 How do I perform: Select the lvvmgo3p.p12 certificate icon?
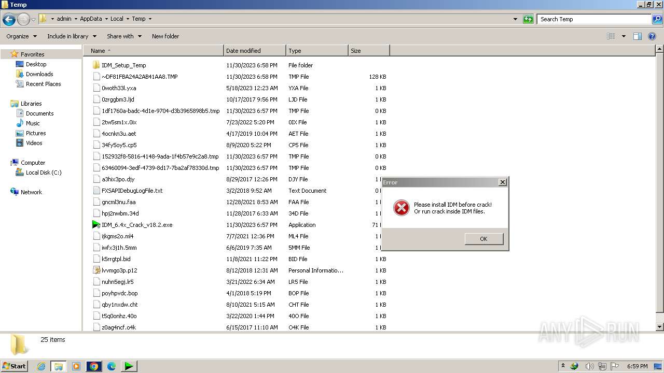click(x=96, y=270)
